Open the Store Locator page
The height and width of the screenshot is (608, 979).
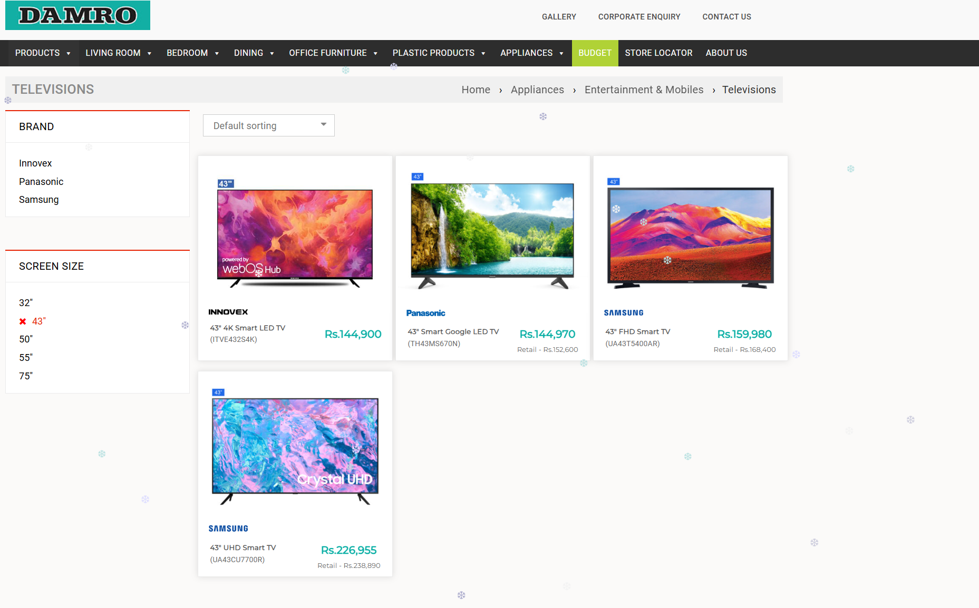658,53
